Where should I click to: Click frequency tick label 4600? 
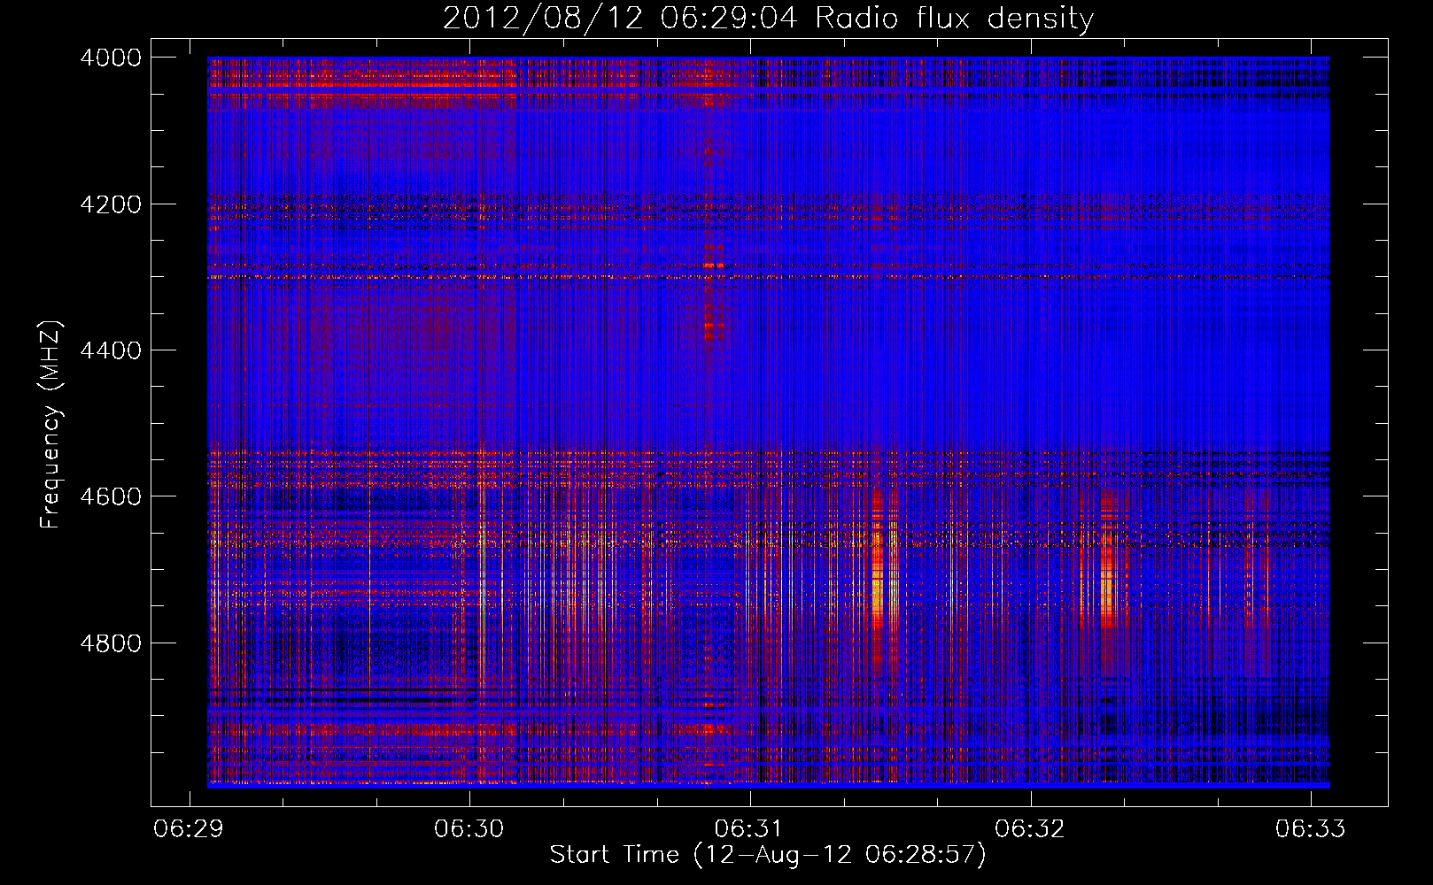pyautogui.click(x=111, y=496)
